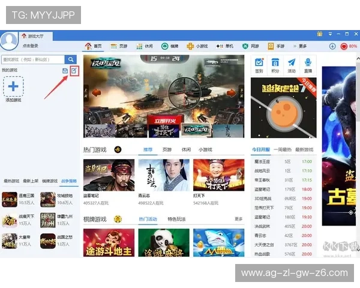Switch to the 最热游戏 sidebar tab
The height and width of the screenshot is (288, 360).
click(11, 181)
